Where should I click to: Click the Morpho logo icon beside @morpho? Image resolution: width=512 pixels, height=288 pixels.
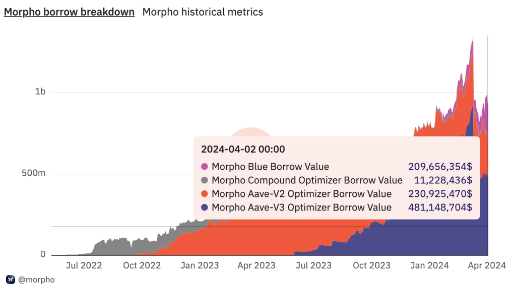(x=10, y=279)
